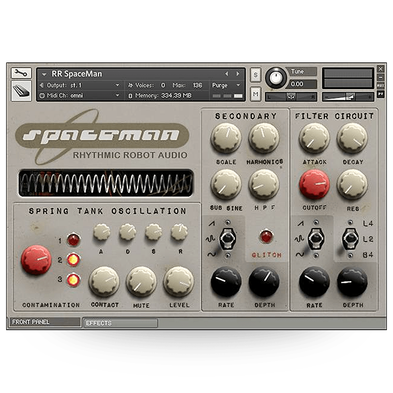Flip the L4/L2/B4 filter type switch
393x393 pixels.
(350, 239)
